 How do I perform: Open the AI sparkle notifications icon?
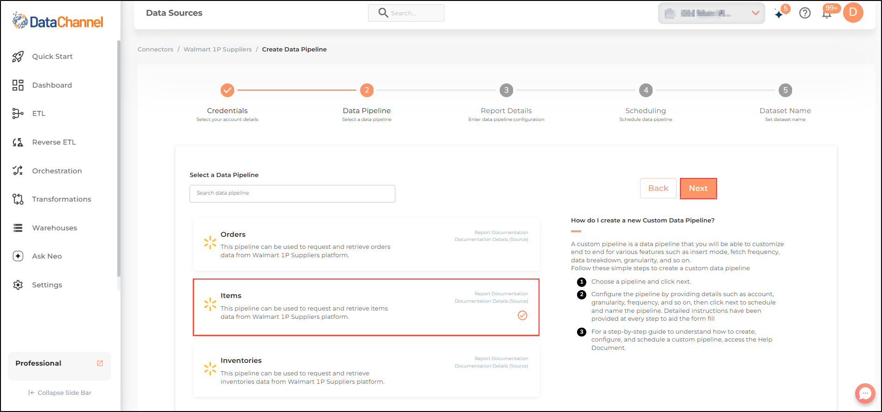coord(780,13)
